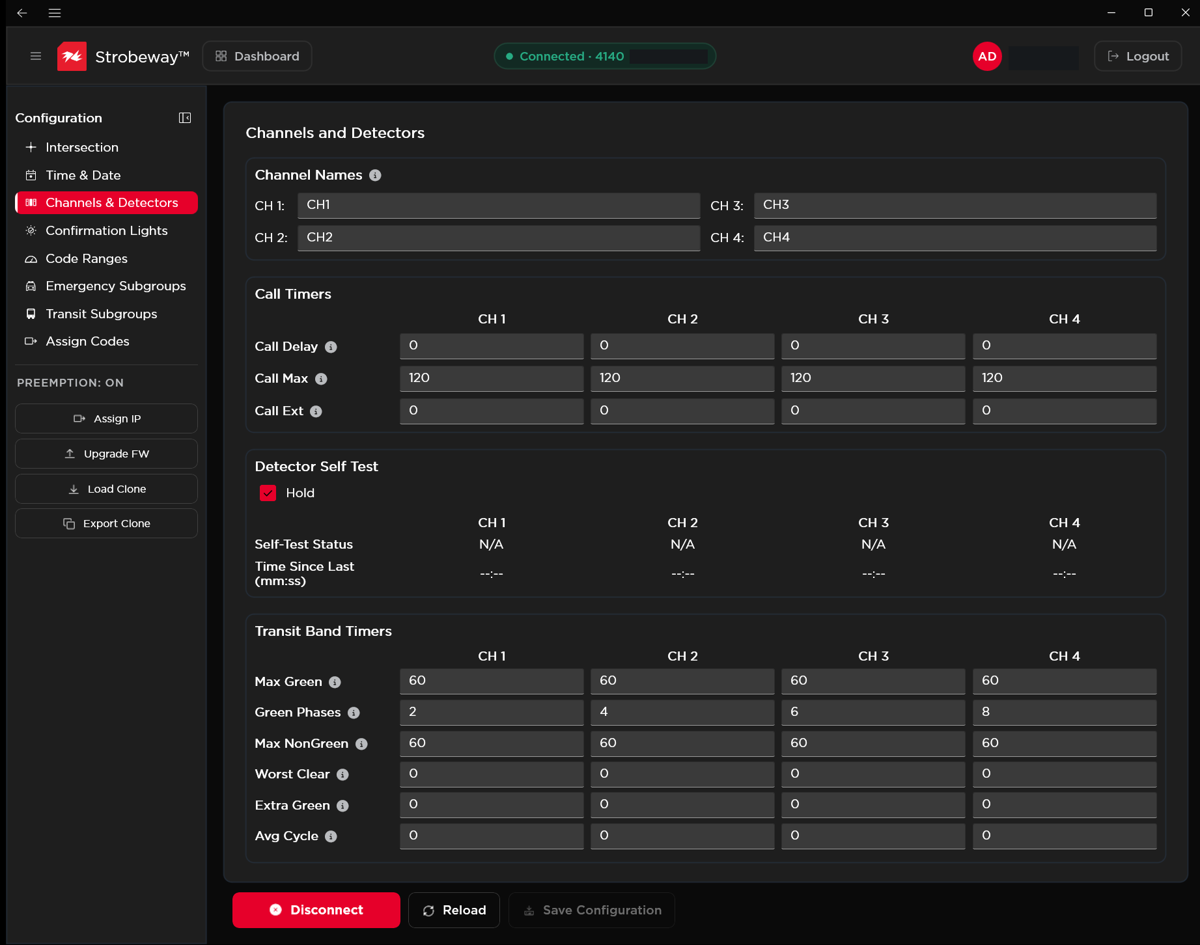The width and height of the screenshot is (1200, 945).
Task: Click the Green Phases info icon
Action: (x=354, y=713)
